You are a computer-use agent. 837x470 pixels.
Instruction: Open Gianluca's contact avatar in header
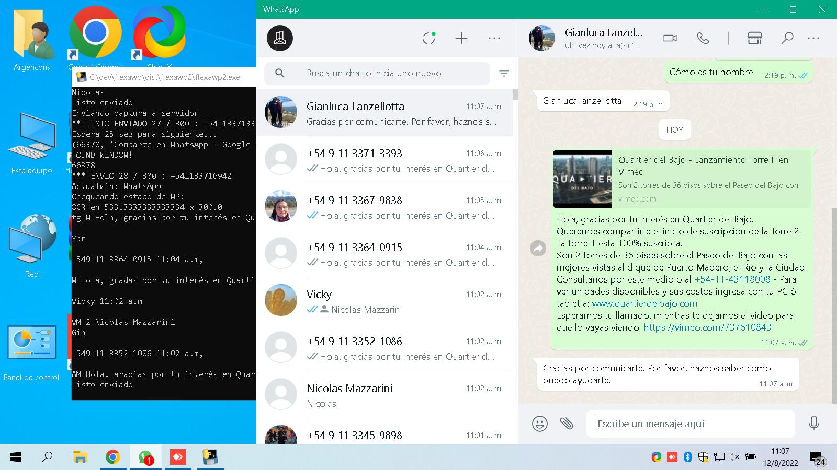tap(542, 38)
